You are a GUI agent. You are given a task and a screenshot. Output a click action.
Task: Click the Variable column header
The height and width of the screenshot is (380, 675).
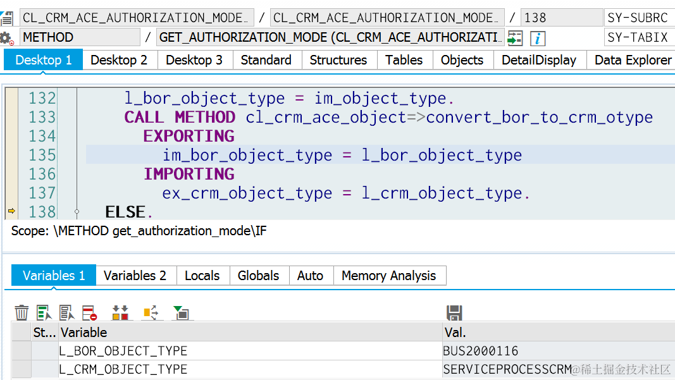tap(250, 332)
